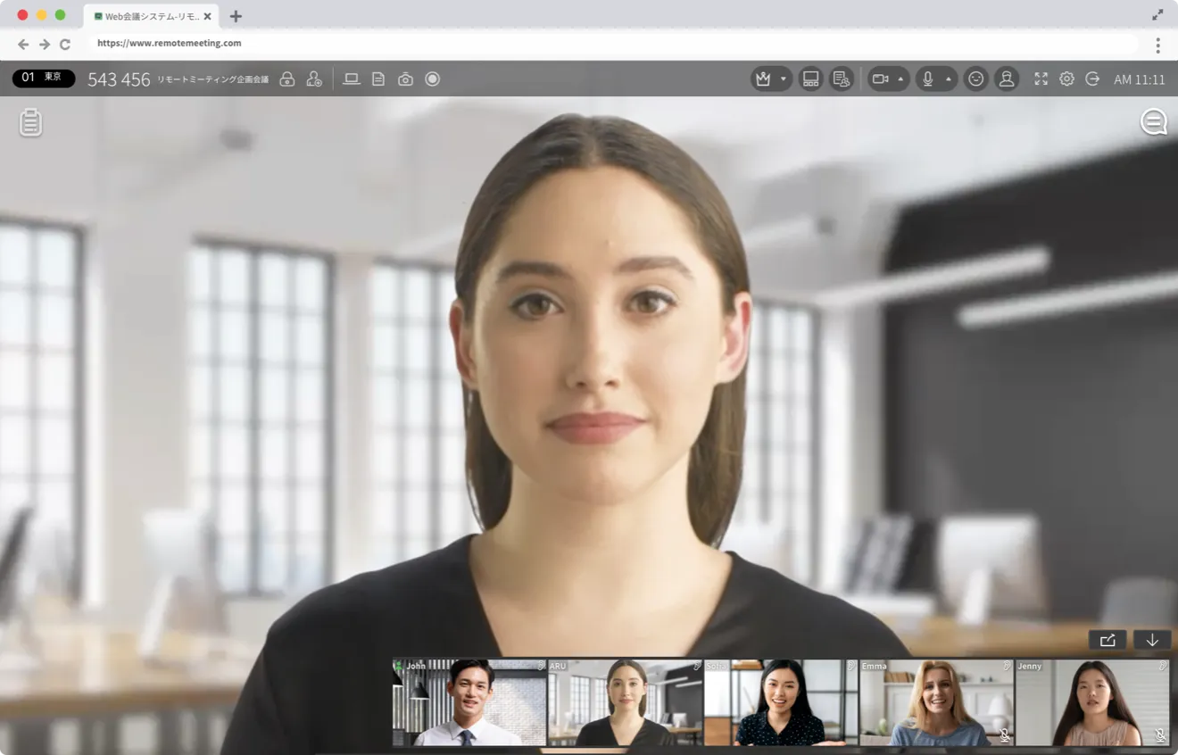Take a snapshot with the camera icon
The image size is (1178, 755).
click(405, 79)
